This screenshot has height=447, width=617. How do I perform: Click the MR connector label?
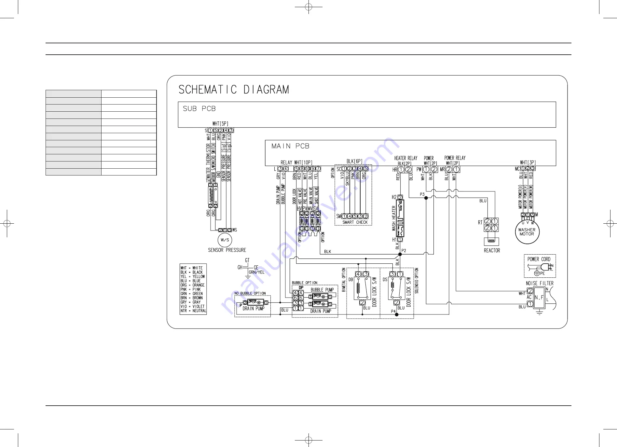tap(442, 170)
